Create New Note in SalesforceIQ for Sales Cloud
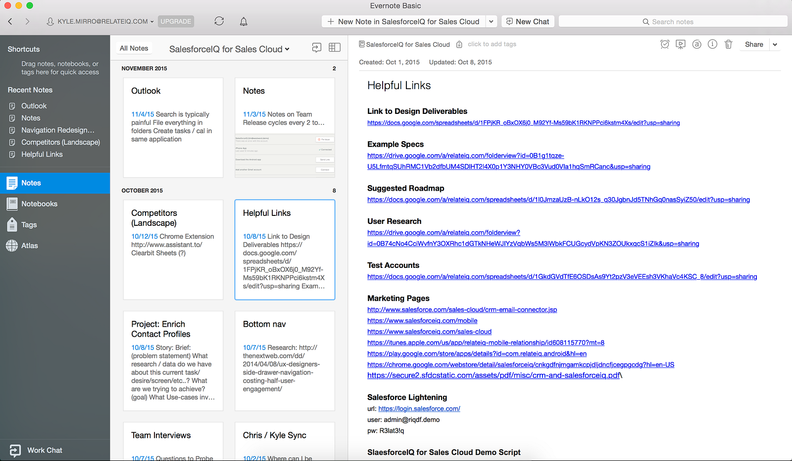 pos(403,22)
